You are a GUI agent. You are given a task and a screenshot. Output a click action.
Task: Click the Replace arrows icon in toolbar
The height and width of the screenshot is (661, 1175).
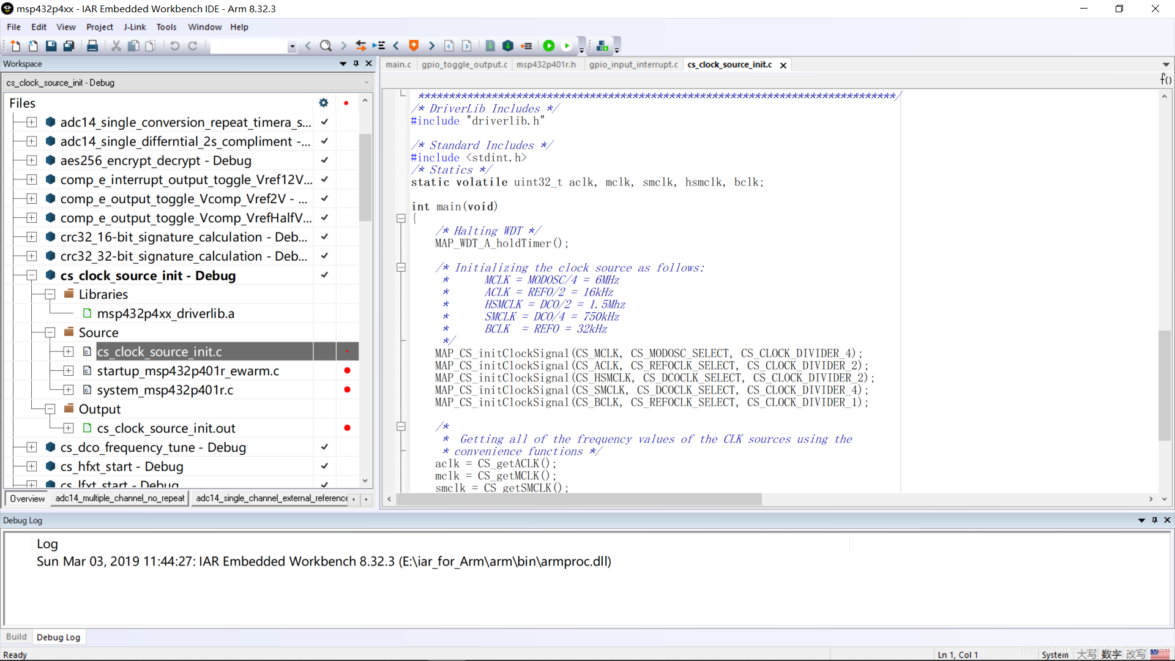pyautogui.click(x=361, y=46)
